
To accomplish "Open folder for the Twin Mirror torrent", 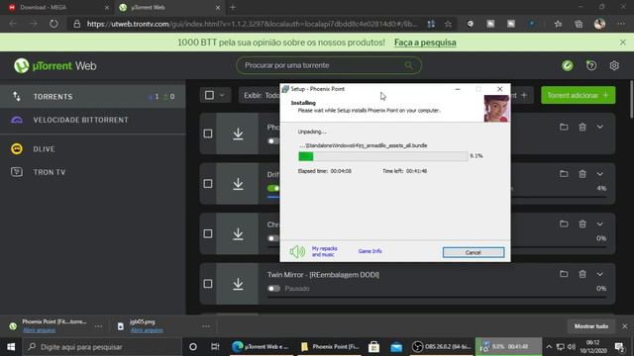I will coord(564,274).
